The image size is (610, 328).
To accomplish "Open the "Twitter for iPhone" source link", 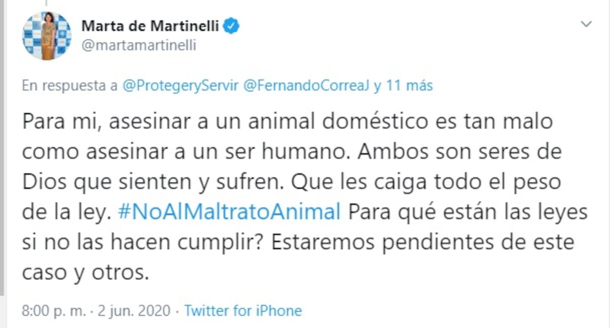I will click(x=242, y=310).
